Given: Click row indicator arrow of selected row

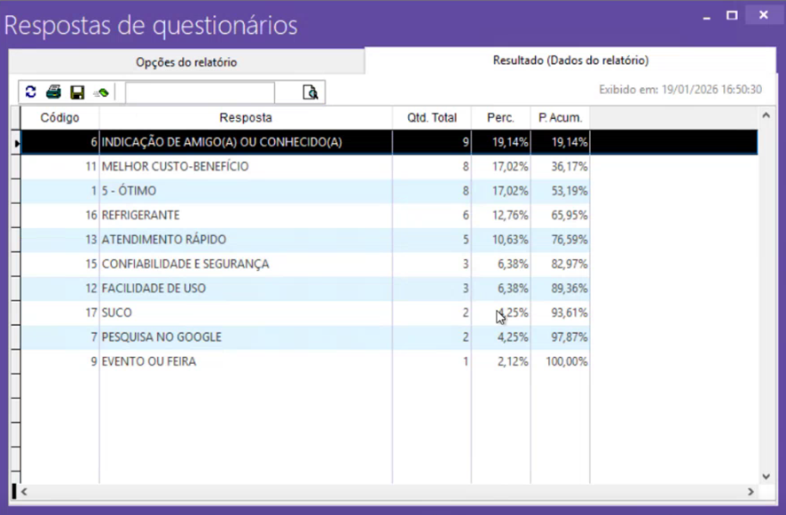Looking at the screenshot, I should point(16,143).
